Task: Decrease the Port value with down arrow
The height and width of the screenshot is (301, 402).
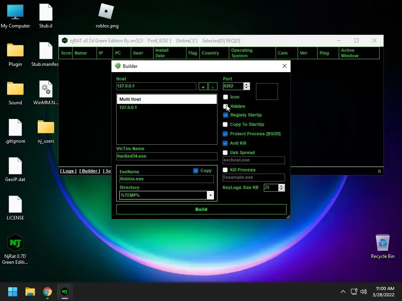Action: [247, 88]
